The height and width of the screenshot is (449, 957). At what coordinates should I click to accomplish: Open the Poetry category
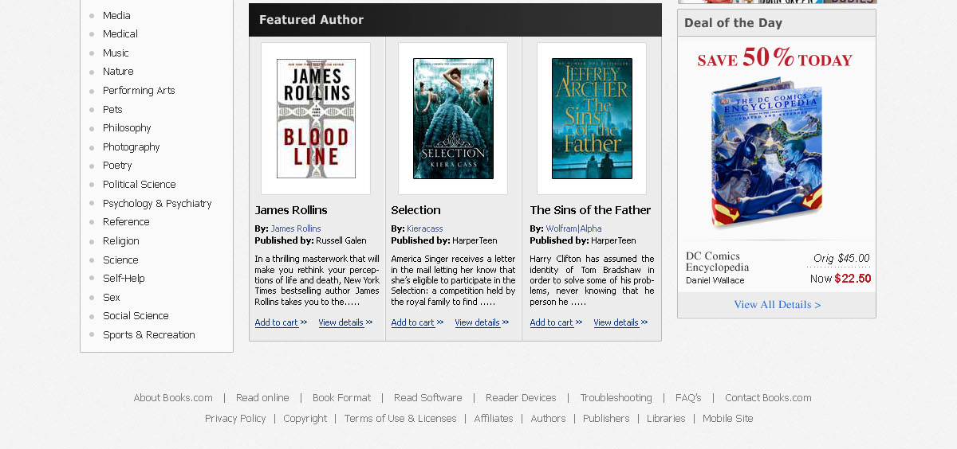[117, 166]
